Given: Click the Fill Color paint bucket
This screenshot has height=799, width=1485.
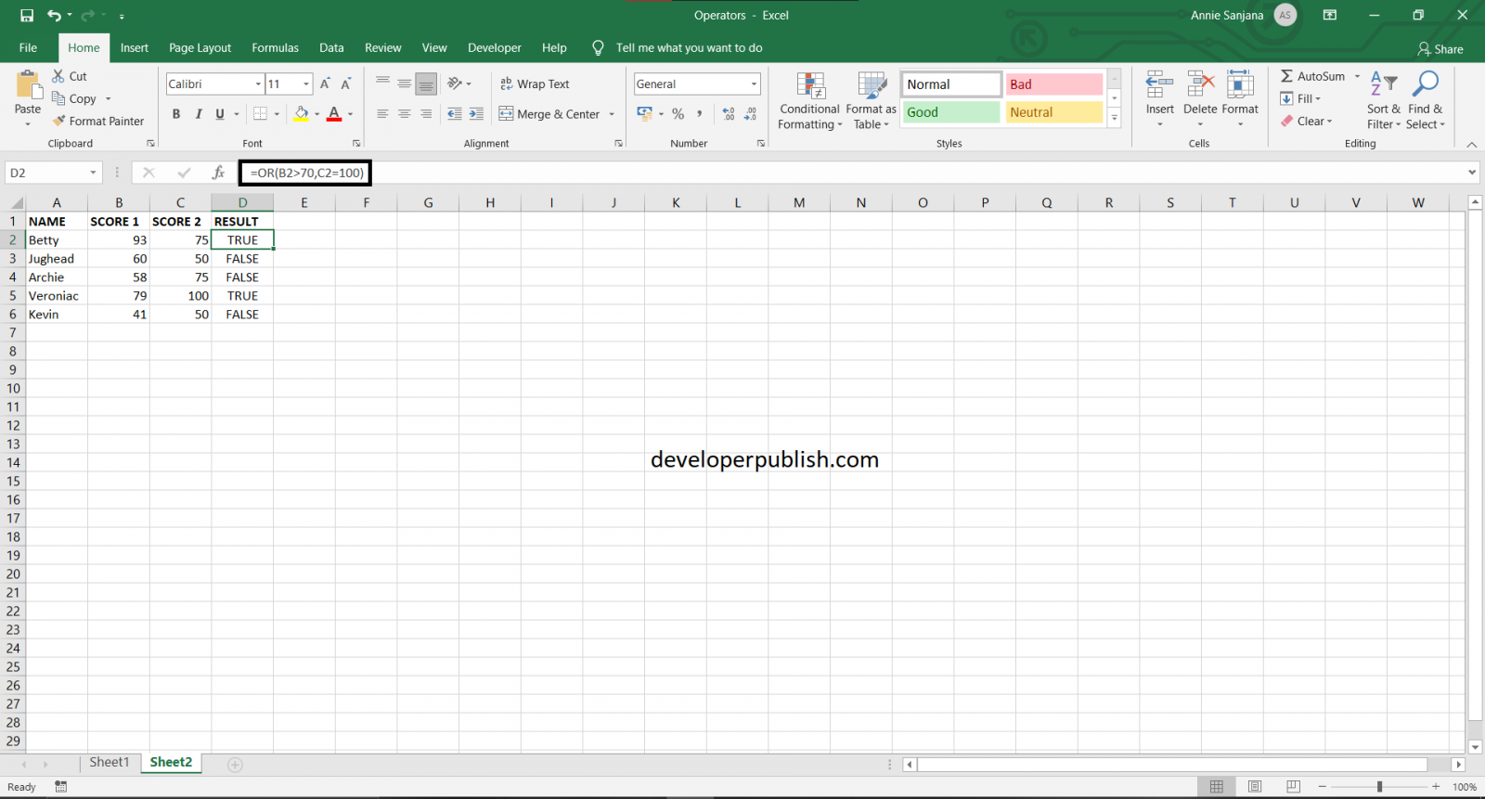Looking at the screenshot, I should click(301, 113).
